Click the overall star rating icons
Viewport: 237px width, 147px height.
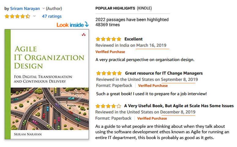[x=17, y=16]
